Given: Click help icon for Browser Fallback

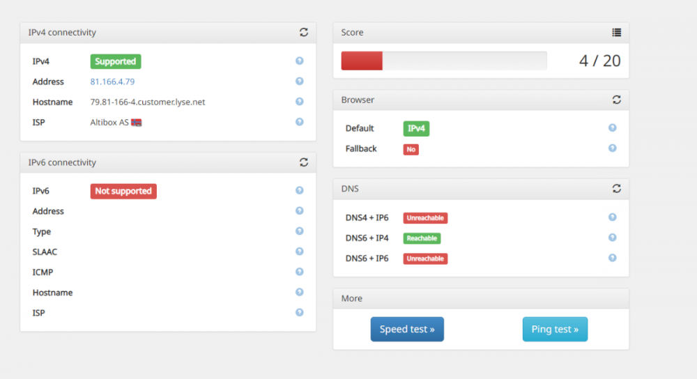Looking at the screenshot, I should (x=612, y=148).
